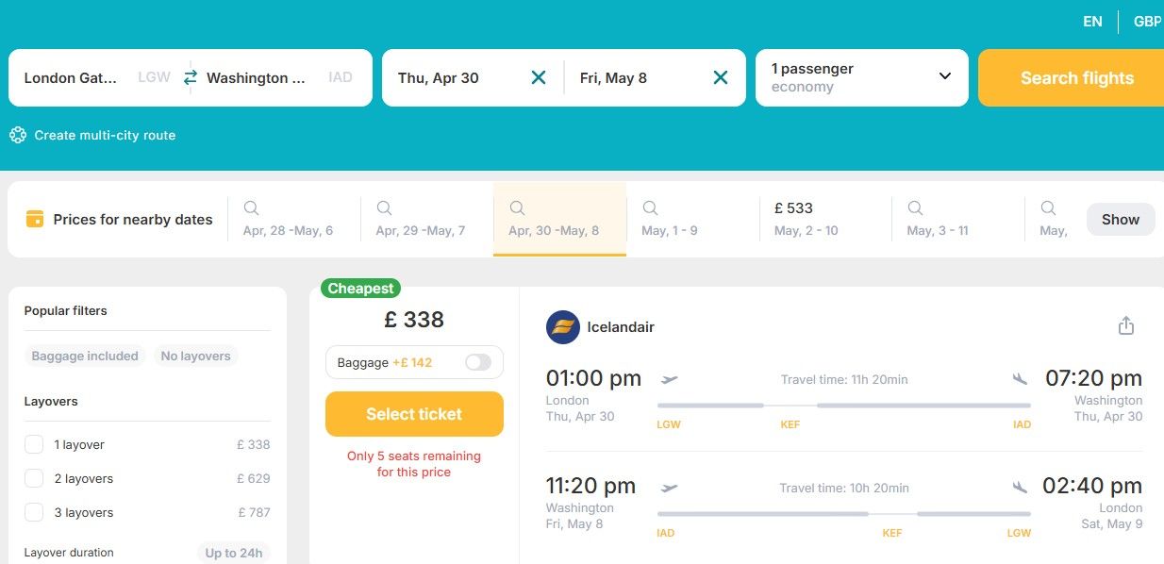
Task: Check the 3 layovers checkbox
Action: click(x=35, y=512)
